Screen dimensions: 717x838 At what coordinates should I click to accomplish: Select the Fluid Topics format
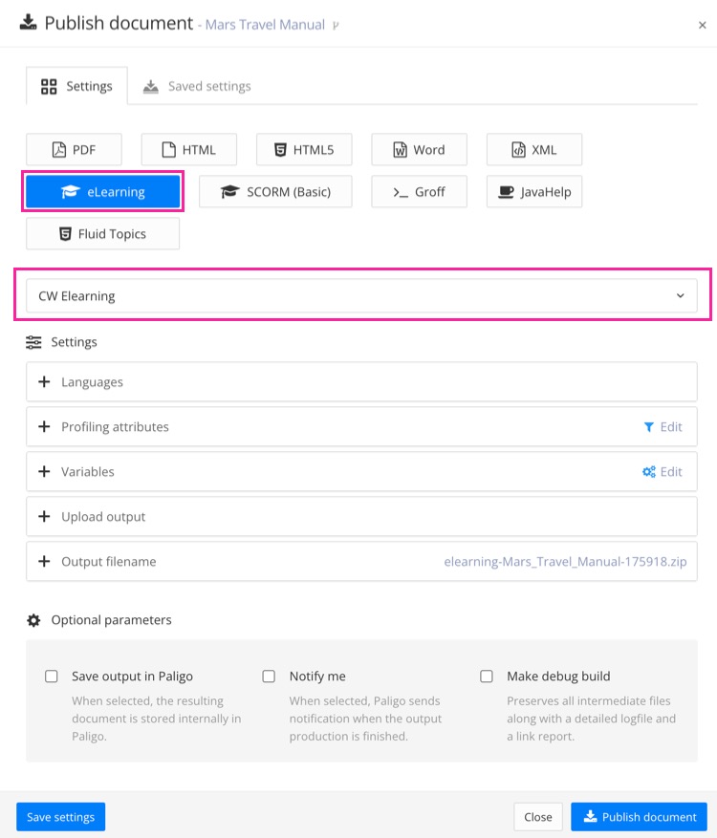click(102, 233)
